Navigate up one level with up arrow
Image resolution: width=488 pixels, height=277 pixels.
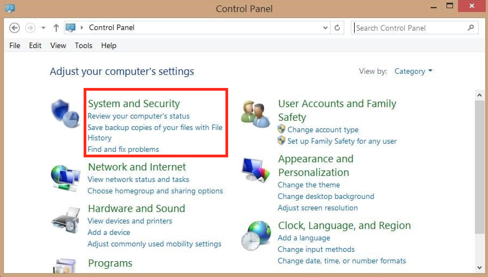(x=56, y=28)
